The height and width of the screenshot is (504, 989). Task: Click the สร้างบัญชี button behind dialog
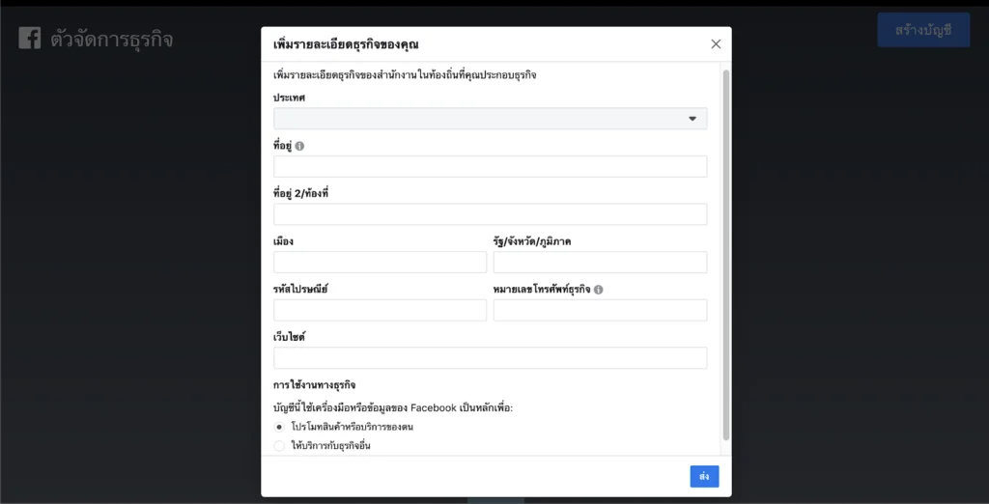923,30
